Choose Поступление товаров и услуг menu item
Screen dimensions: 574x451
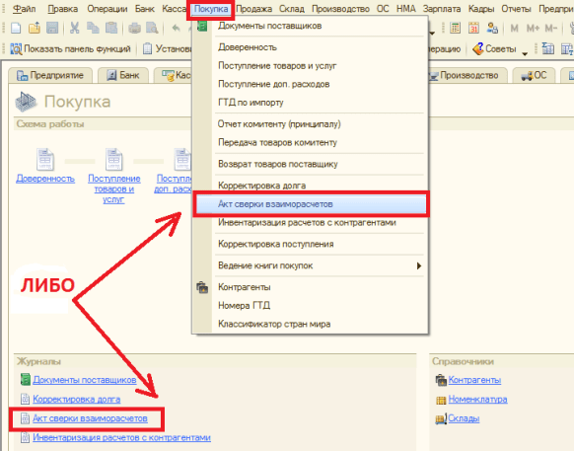tap(277, 66)
